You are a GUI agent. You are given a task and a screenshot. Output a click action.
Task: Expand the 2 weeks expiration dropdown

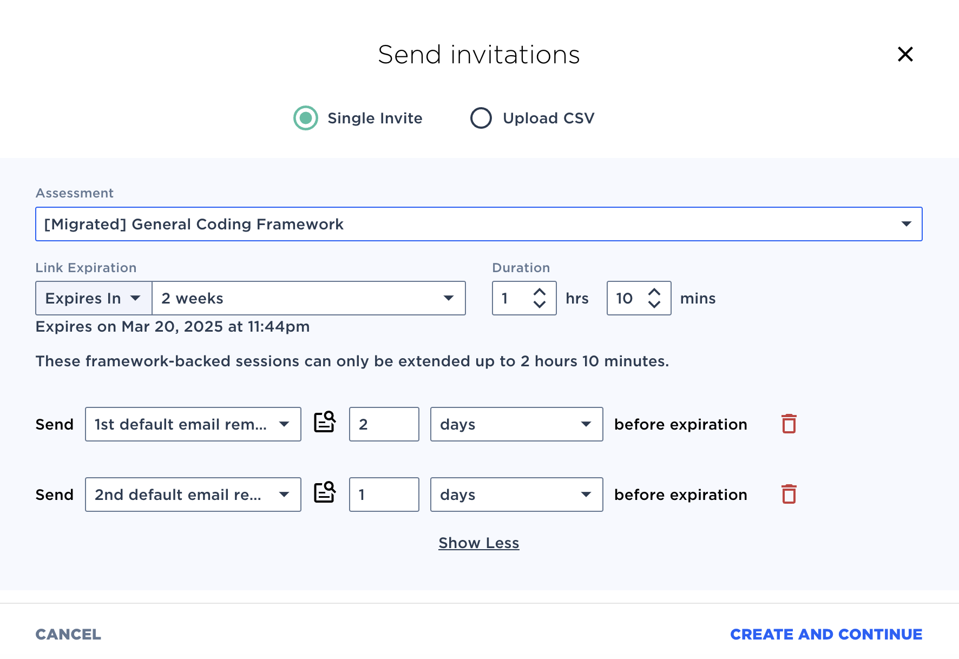pos(308,298)
